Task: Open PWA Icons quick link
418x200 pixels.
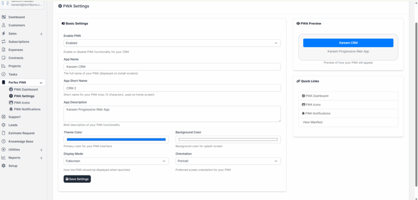Action: coord(348,104)
